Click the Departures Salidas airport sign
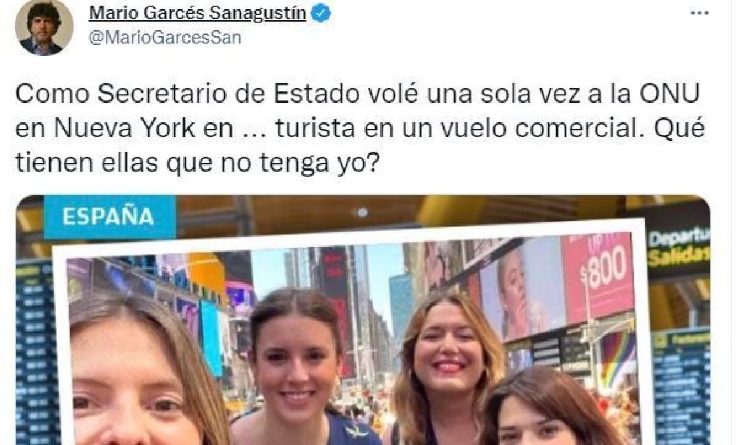Image resolution: width=741 pixels, height=445 pixels. (x=677, y=247)
